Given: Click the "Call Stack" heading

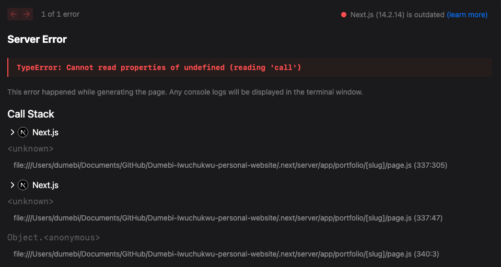Looking at the screenshot, I should 31,114.
